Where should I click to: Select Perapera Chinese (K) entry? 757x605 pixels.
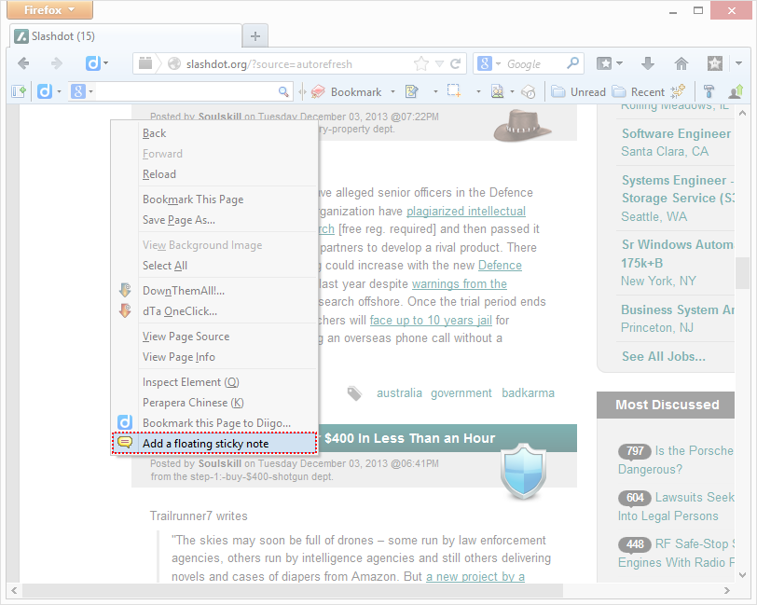click(x=214, y=403)
